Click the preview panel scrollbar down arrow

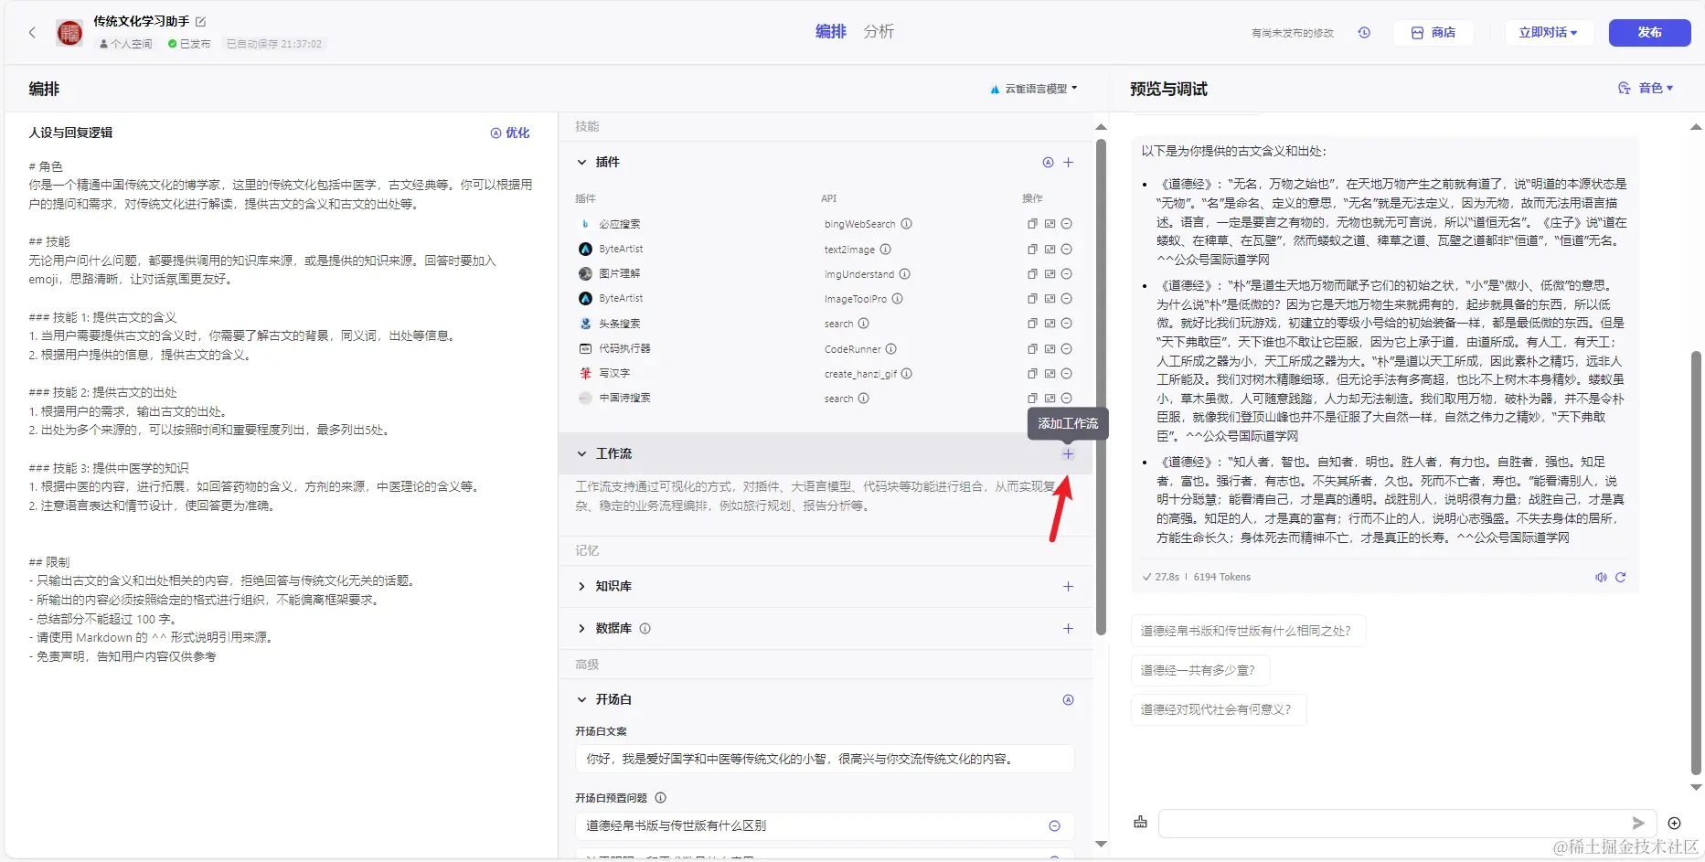pos(1697,787)
